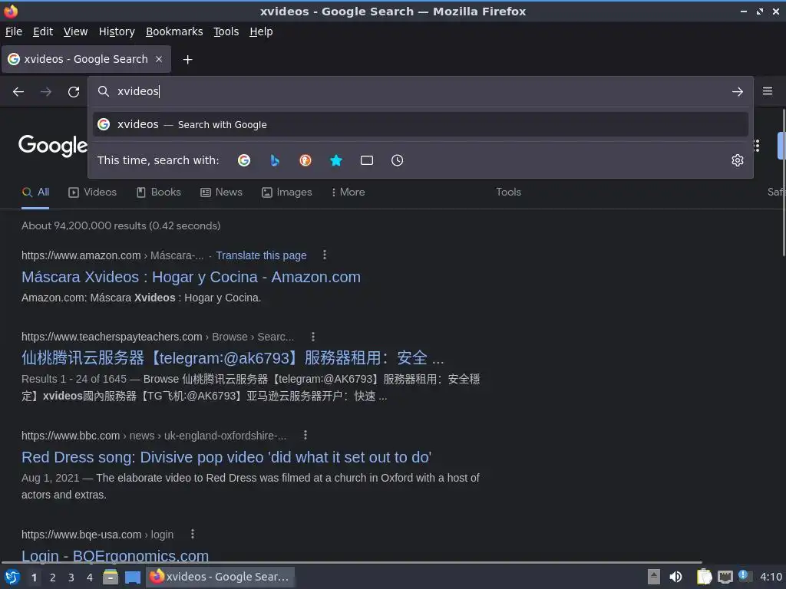This screenshot has width=786, height=589.
Task: Open the File menu
Action: 14,31
